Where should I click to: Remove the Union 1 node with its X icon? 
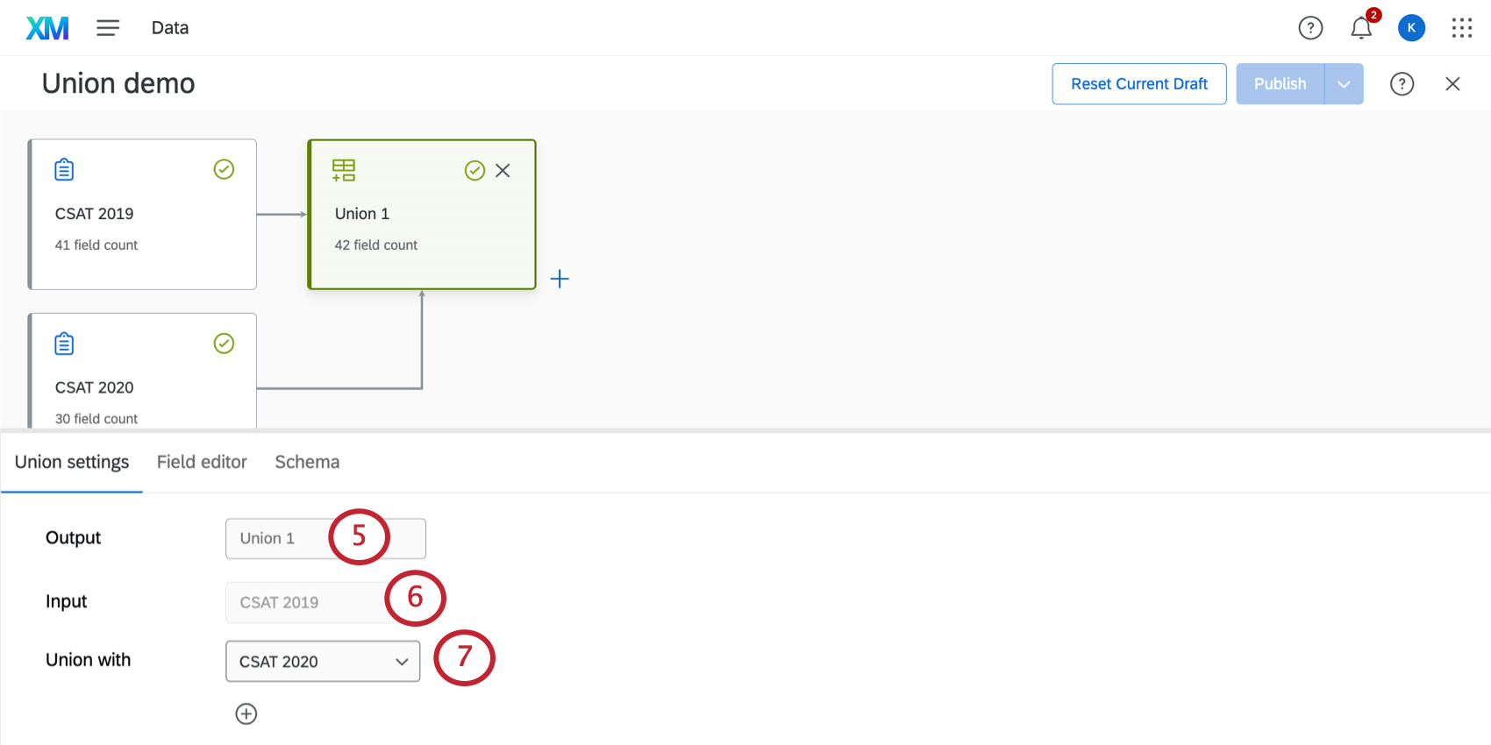point(503,170)
